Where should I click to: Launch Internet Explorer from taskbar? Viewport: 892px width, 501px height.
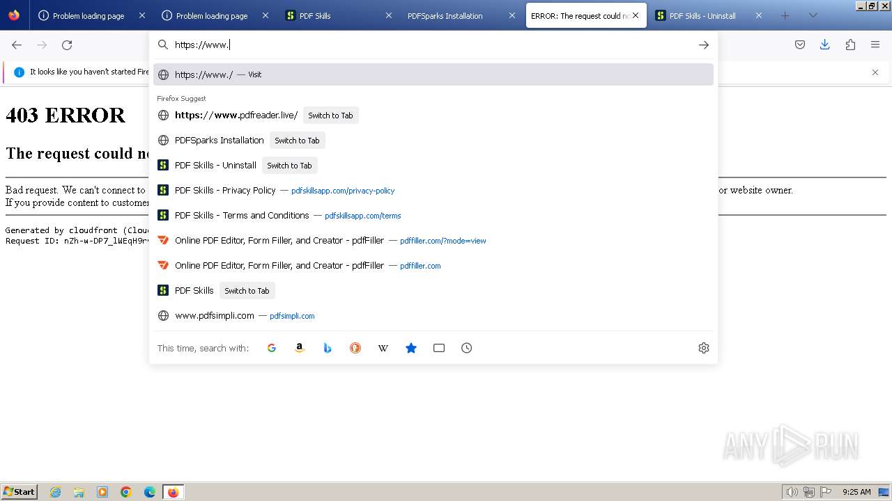pyautogui.click(x=56, y=492)
